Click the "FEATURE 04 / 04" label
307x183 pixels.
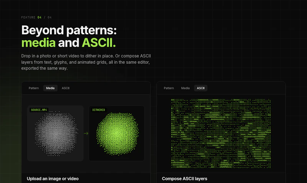click(36, 17)
